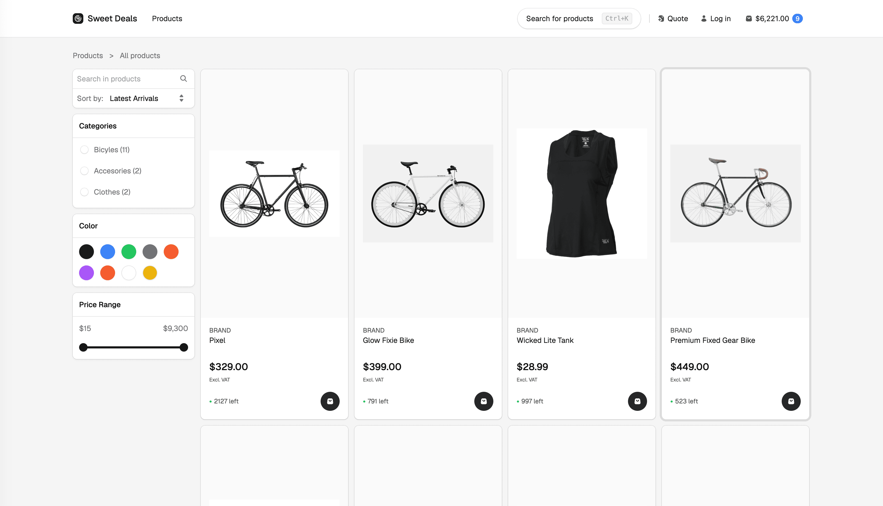
Task: Open Products in the top navigation
Action: 167,19
